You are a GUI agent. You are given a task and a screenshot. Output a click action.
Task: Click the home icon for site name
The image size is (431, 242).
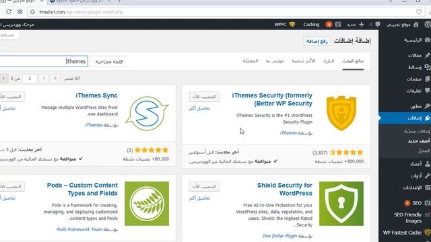pos(416,24)
